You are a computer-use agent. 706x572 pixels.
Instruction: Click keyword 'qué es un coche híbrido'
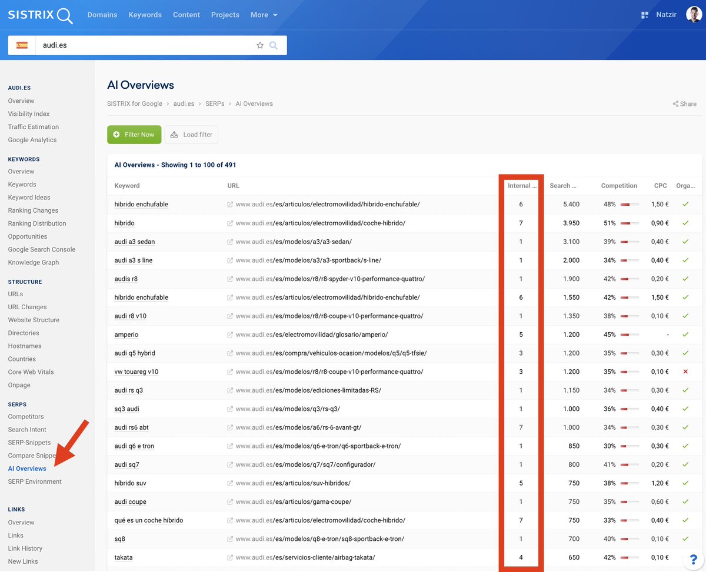tap(149, 520)
